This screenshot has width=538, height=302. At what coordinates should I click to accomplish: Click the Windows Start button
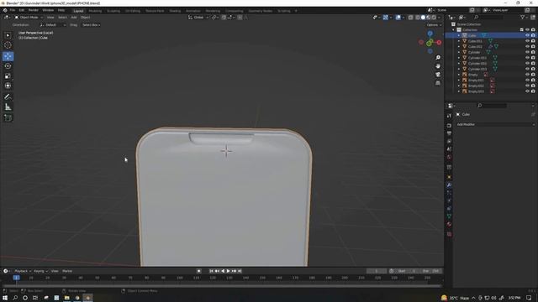(5, 298)
